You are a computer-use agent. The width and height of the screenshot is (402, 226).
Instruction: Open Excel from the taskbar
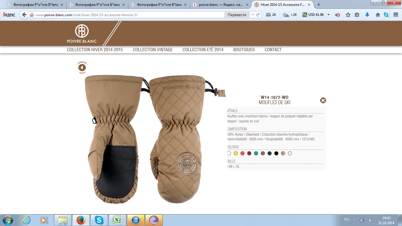[x=117, y=220]
